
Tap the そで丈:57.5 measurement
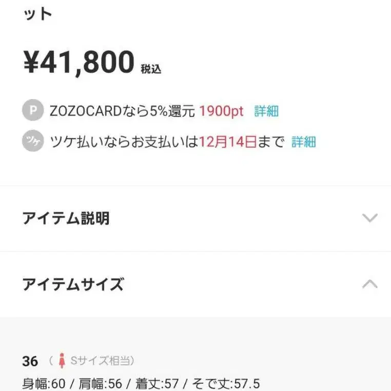[x=226, y=383]
